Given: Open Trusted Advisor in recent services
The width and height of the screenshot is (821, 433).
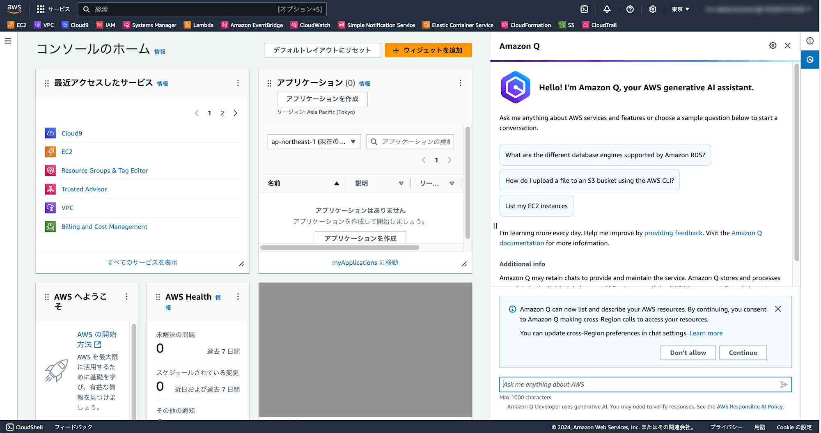Looking at the screenshot, I should pos(84,189).
